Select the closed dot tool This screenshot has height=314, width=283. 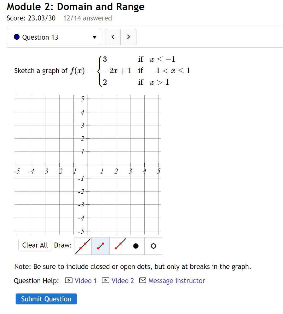(x=136, y=246)
